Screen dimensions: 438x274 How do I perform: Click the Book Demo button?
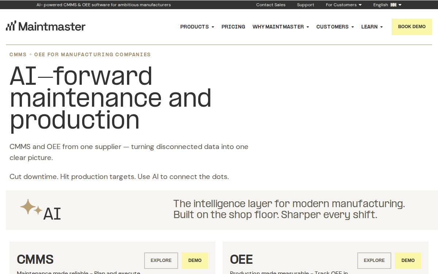click(412, 27)
